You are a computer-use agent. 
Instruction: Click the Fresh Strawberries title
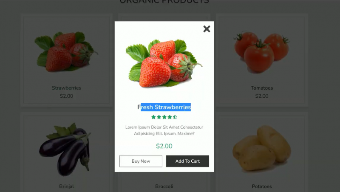(164, 107)
